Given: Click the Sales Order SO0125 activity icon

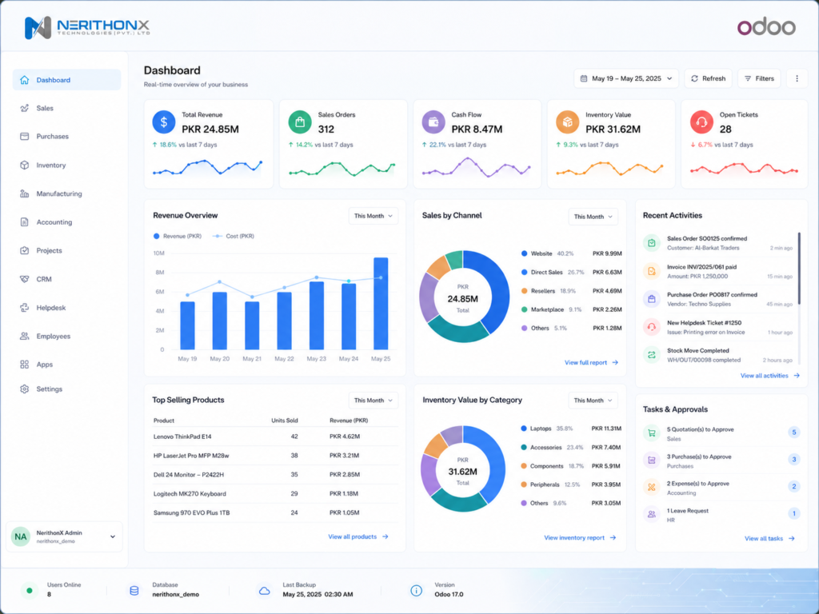Looking at the screenshot, I should coord(651,243).
